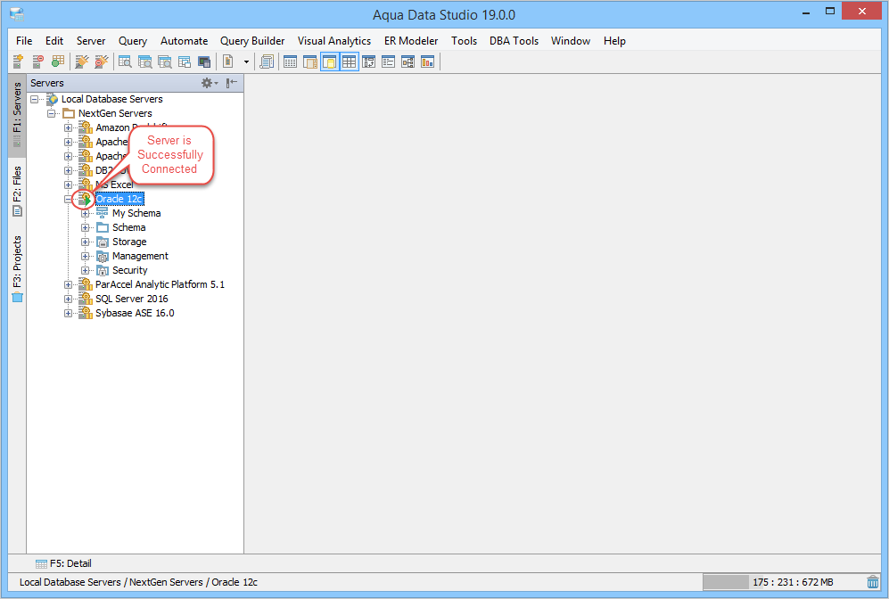Image resolution: width=889 pixels, height=599 pixels.
Task: Open the Query Builder menu
Action: click(252, 41)
